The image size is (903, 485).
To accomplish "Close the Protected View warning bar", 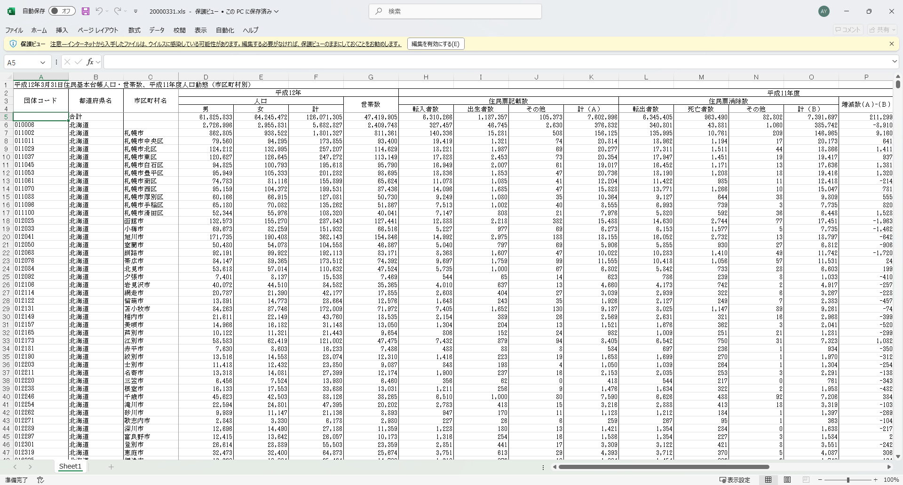I will tap(891, 44).
